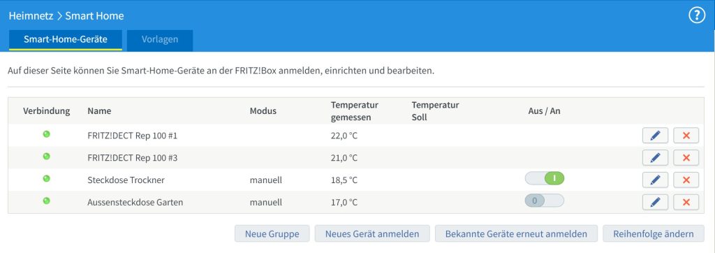This screenshot has width=715, height=253.
Task: Open help via question mark icon
Action: click(x=696, y=15)
